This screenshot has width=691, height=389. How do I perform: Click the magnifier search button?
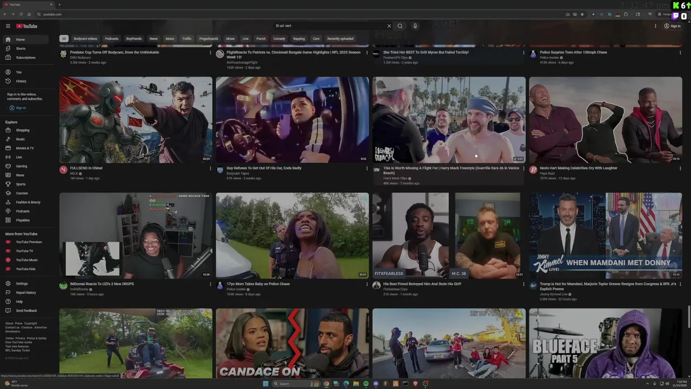(400, 26)
